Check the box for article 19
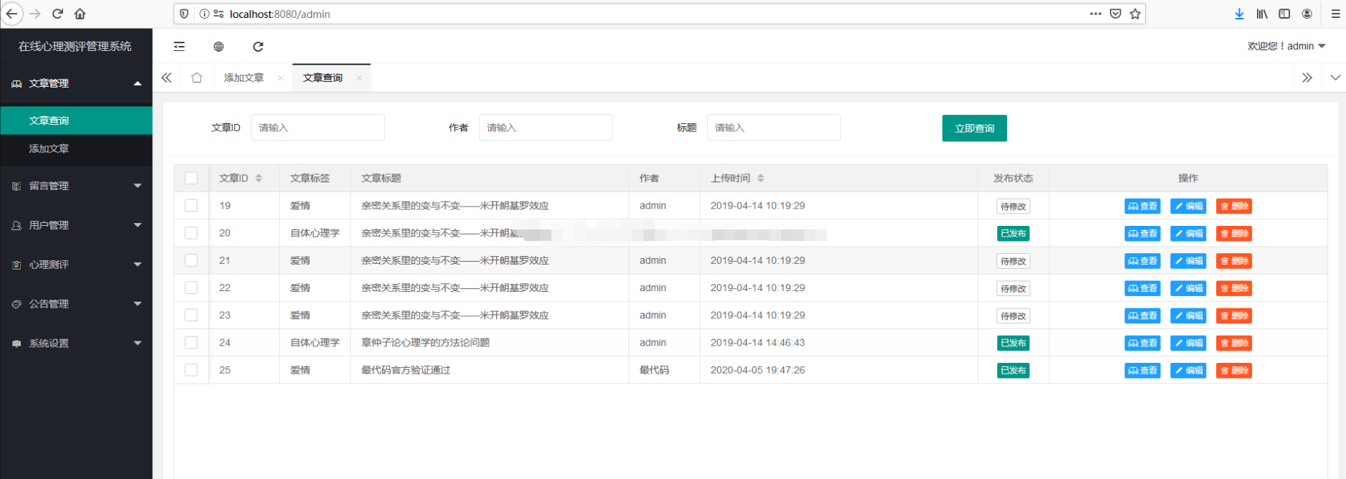The height and width of the screenshot is (479, 1346). [191, 205]
